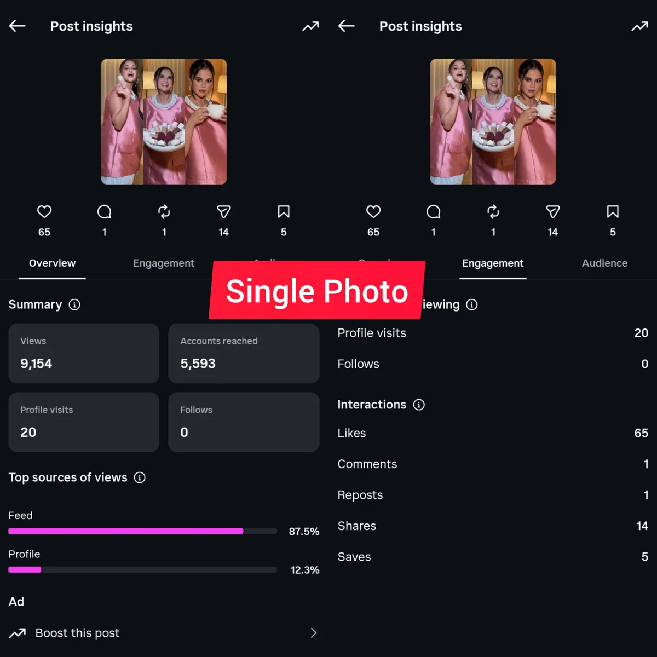Tap the Likes row under Interactions
The height and width of the screenshot is (657, 657).
click(493, 433)
